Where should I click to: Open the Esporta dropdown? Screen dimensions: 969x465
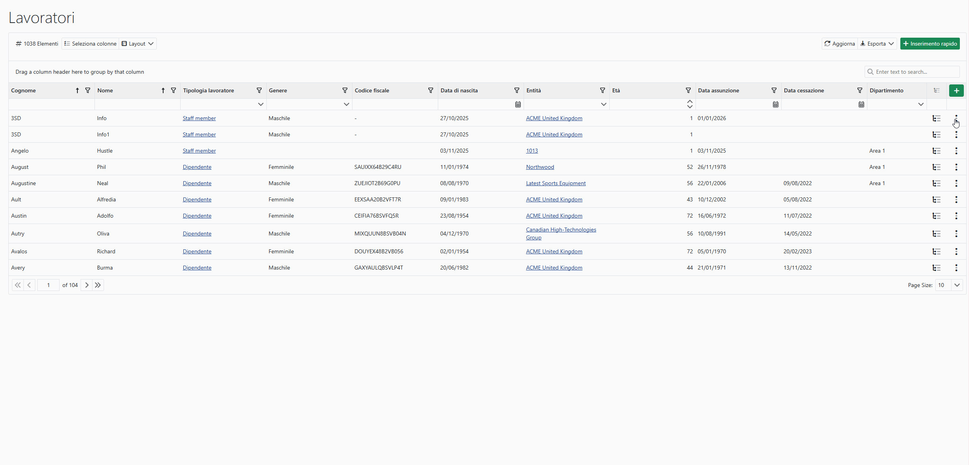coord(877,44)
